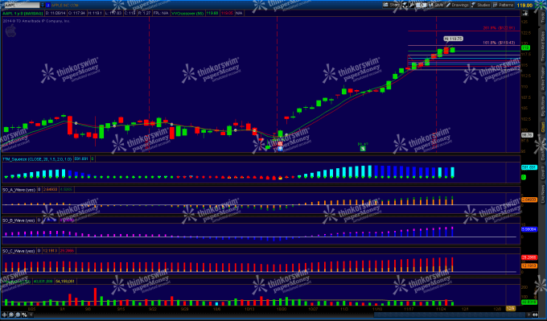Click the TTM_Squeeze study label

click(x=37, y=158)
